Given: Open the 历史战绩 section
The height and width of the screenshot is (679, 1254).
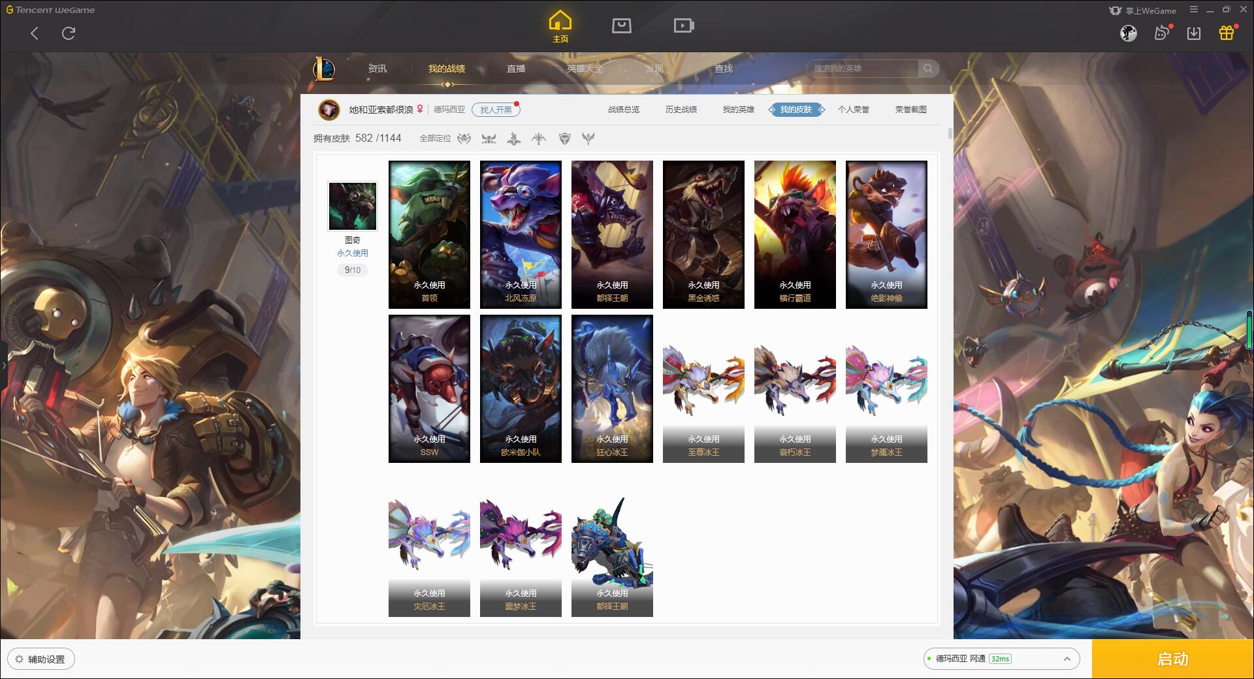Looking at the screenshot, I should pyautogui.click(x=681, y=110).
